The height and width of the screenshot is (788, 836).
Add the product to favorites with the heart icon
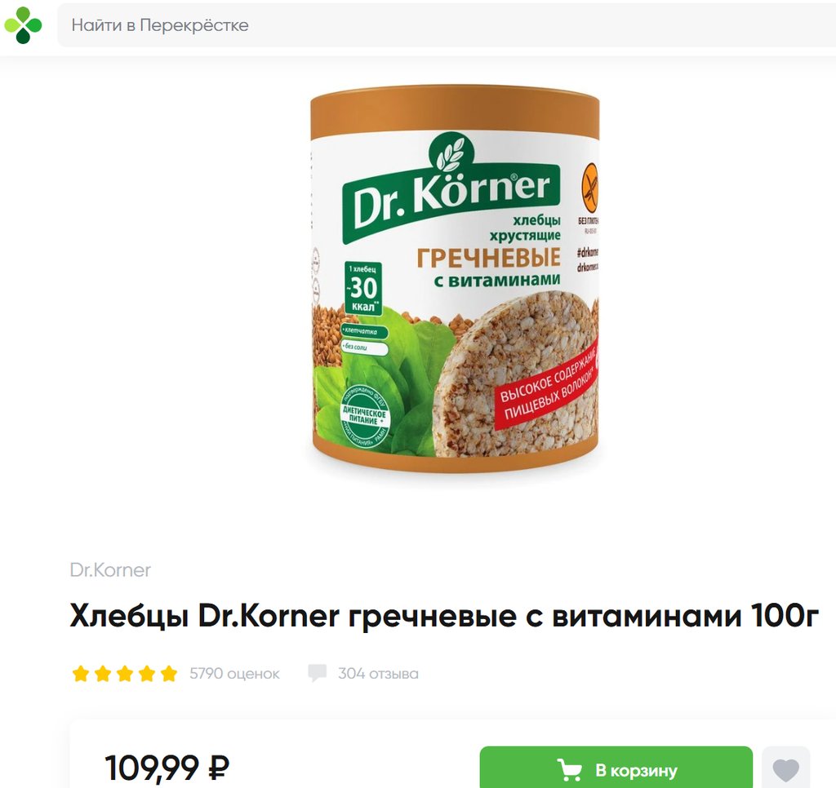pos(786,770)
